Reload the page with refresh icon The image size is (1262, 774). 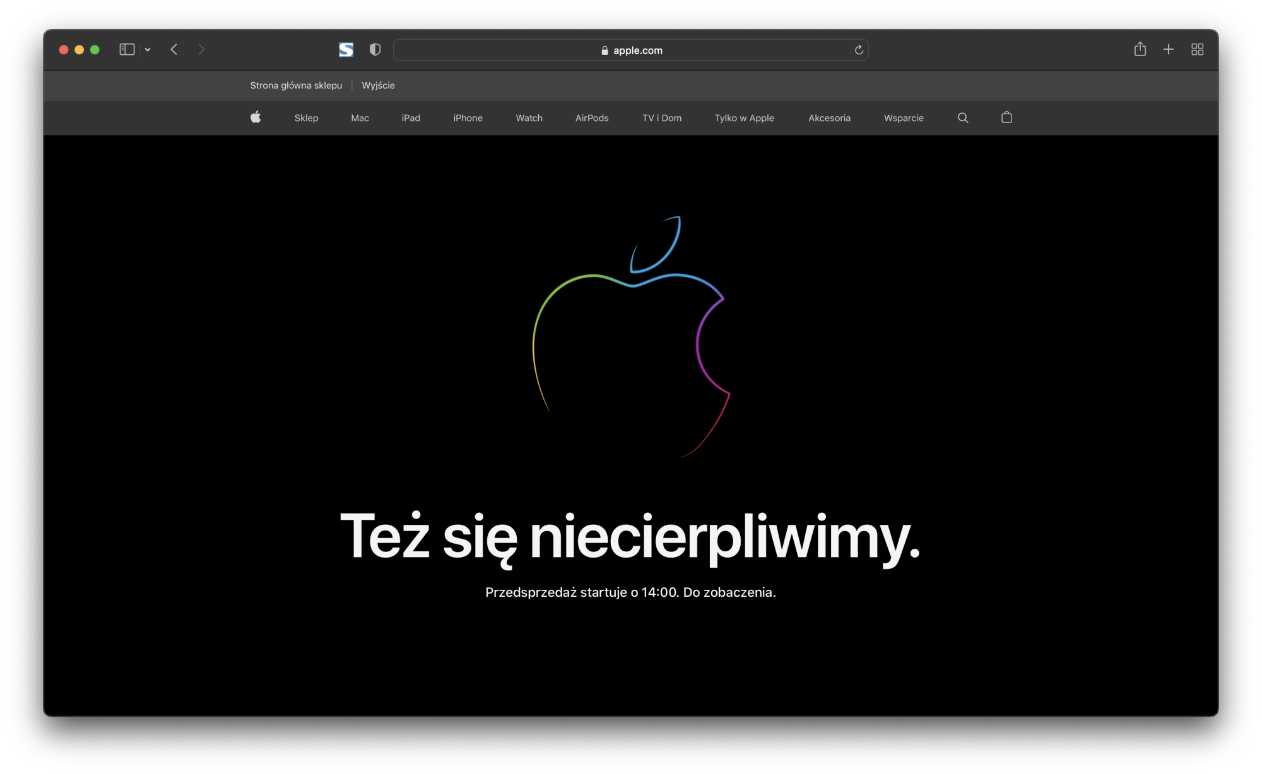859,50
